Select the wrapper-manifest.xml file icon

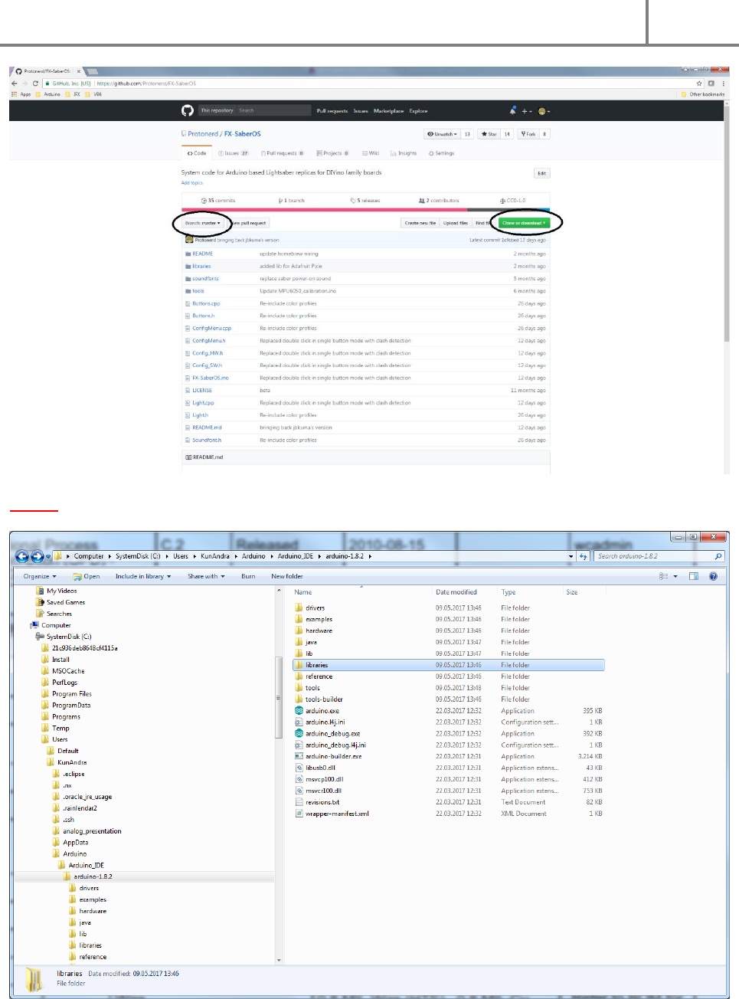click(x=299, y=814)
